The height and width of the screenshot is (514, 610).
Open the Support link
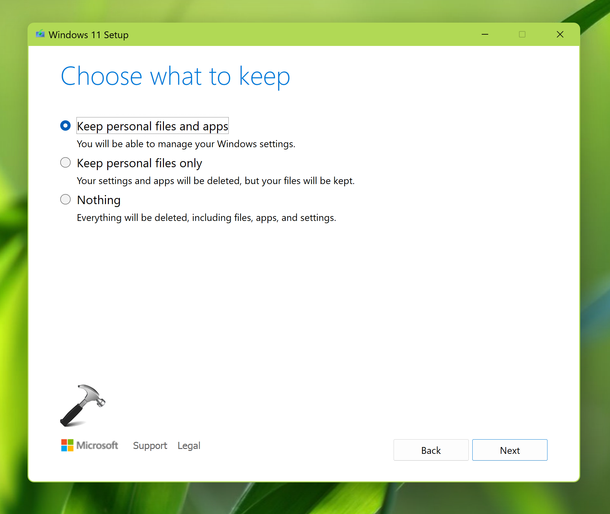click(x=150, y=445)
